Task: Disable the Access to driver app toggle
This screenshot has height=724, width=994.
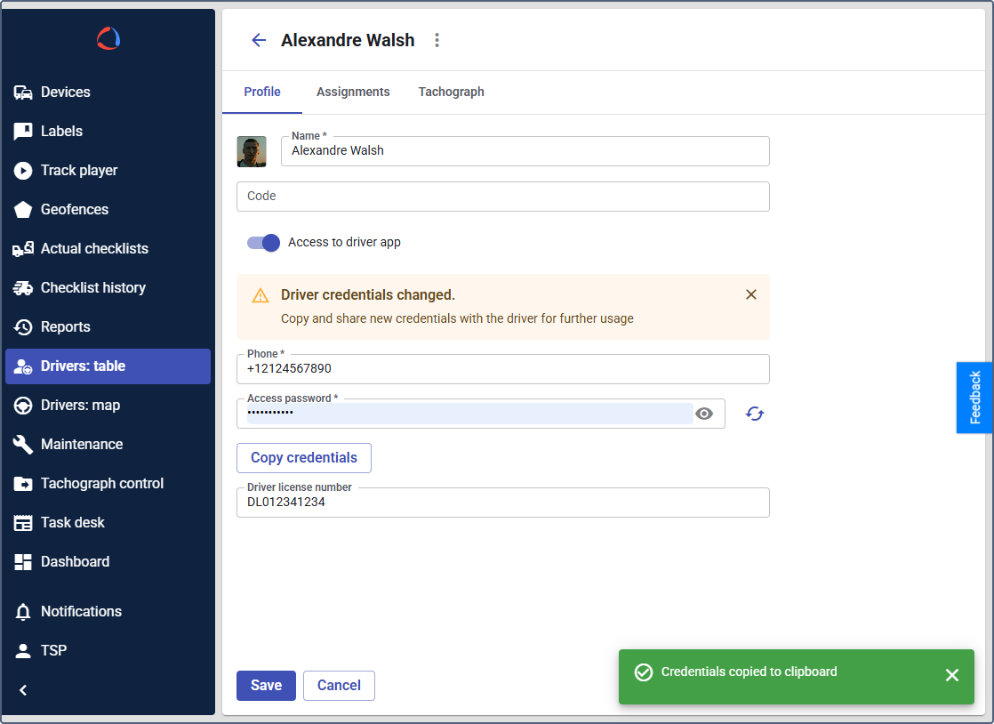Action: (x=264, y=243)
